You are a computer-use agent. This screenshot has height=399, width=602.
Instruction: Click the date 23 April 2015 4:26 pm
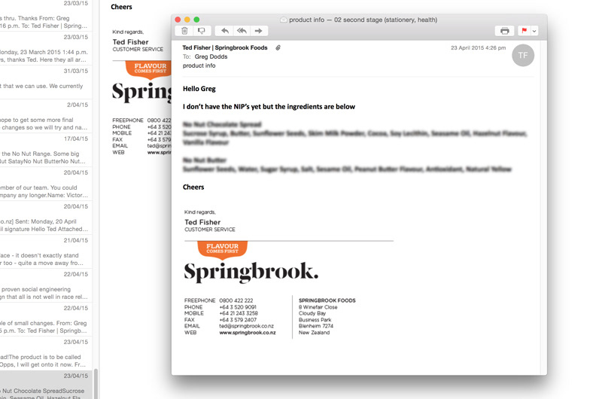[478, 48]
